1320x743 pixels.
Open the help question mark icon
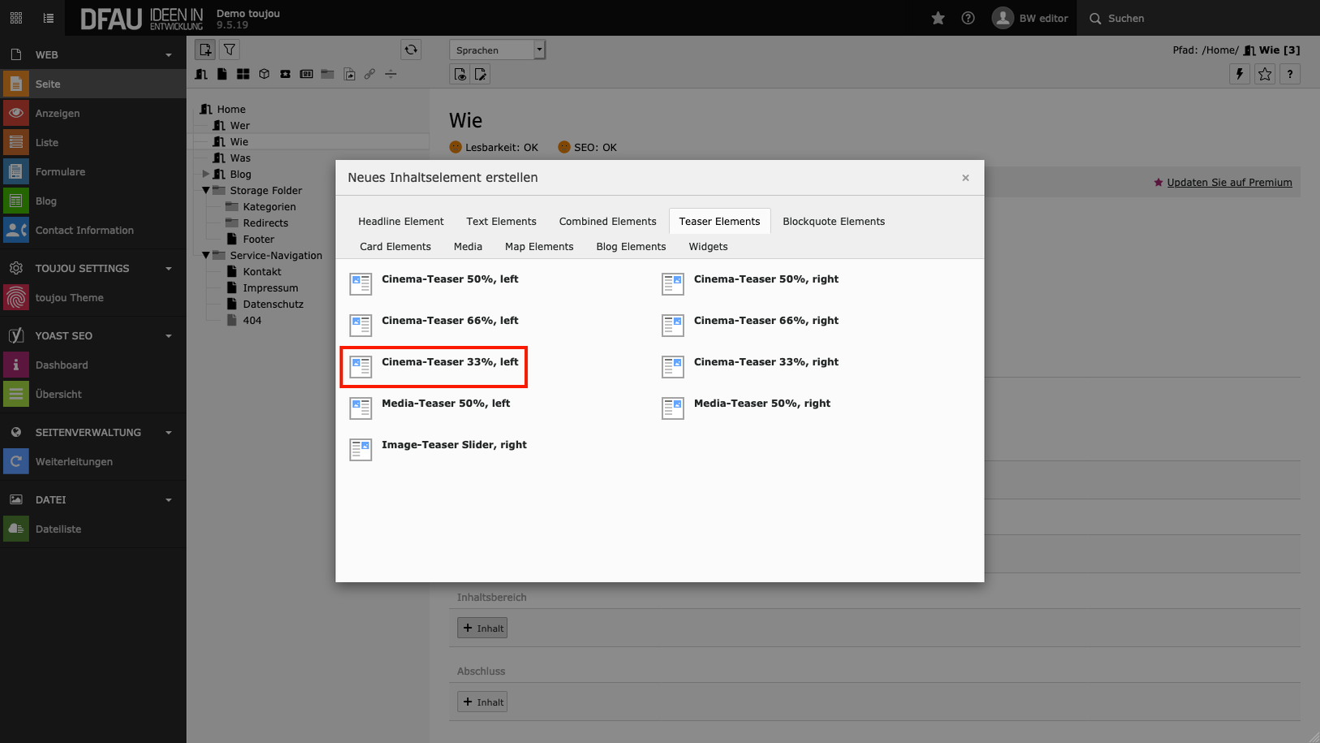click(x=968, y=18)
